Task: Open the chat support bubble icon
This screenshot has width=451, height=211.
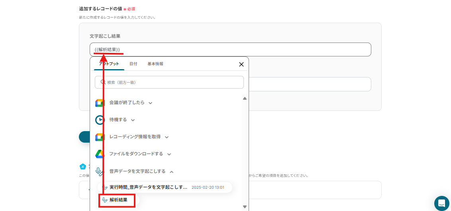Action: (441, 203)
